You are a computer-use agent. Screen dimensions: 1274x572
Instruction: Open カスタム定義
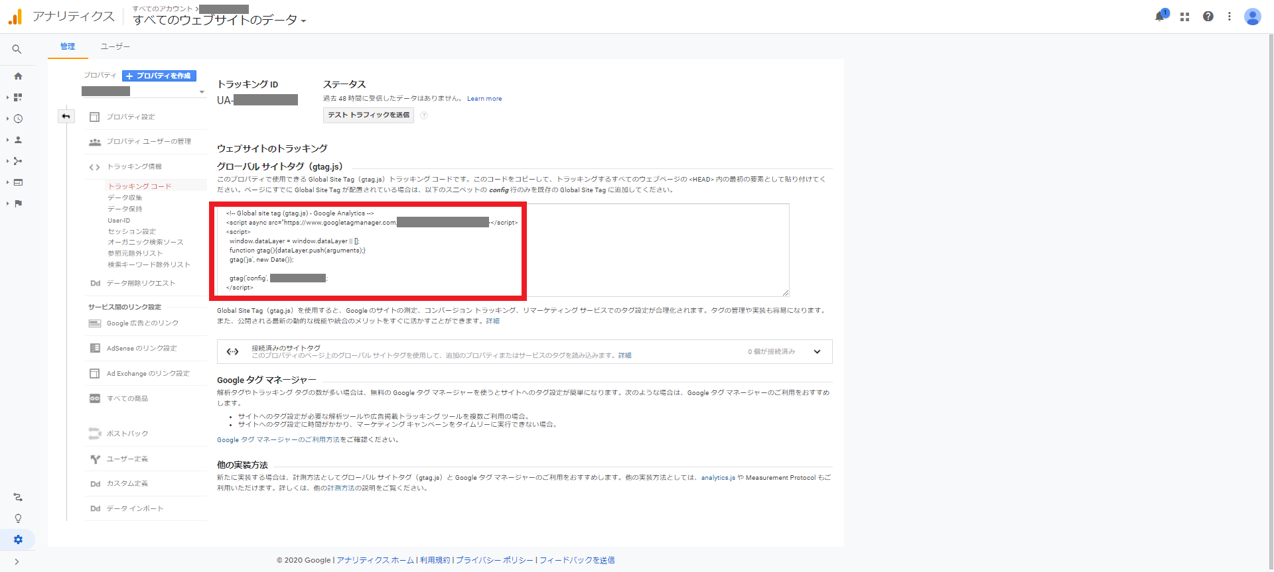click(x=127, y=484)
